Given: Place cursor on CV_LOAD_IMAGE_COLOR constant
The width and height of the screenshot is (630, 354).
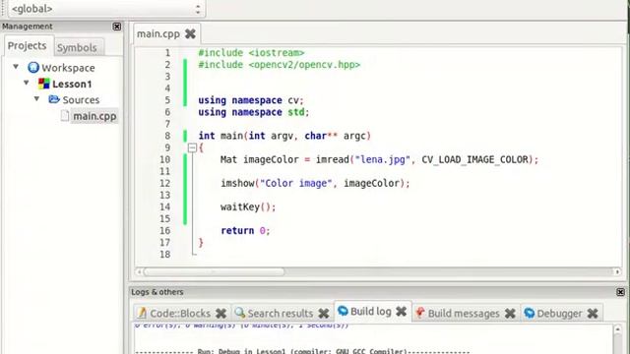Looking at the screenshot, I should point(474,159).
